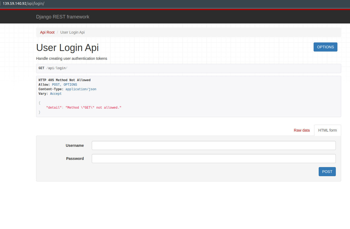The width and height of the screenshot is (350, 229).
Task: Click the User Login Api page heading
Action: (x=67, y=48)
